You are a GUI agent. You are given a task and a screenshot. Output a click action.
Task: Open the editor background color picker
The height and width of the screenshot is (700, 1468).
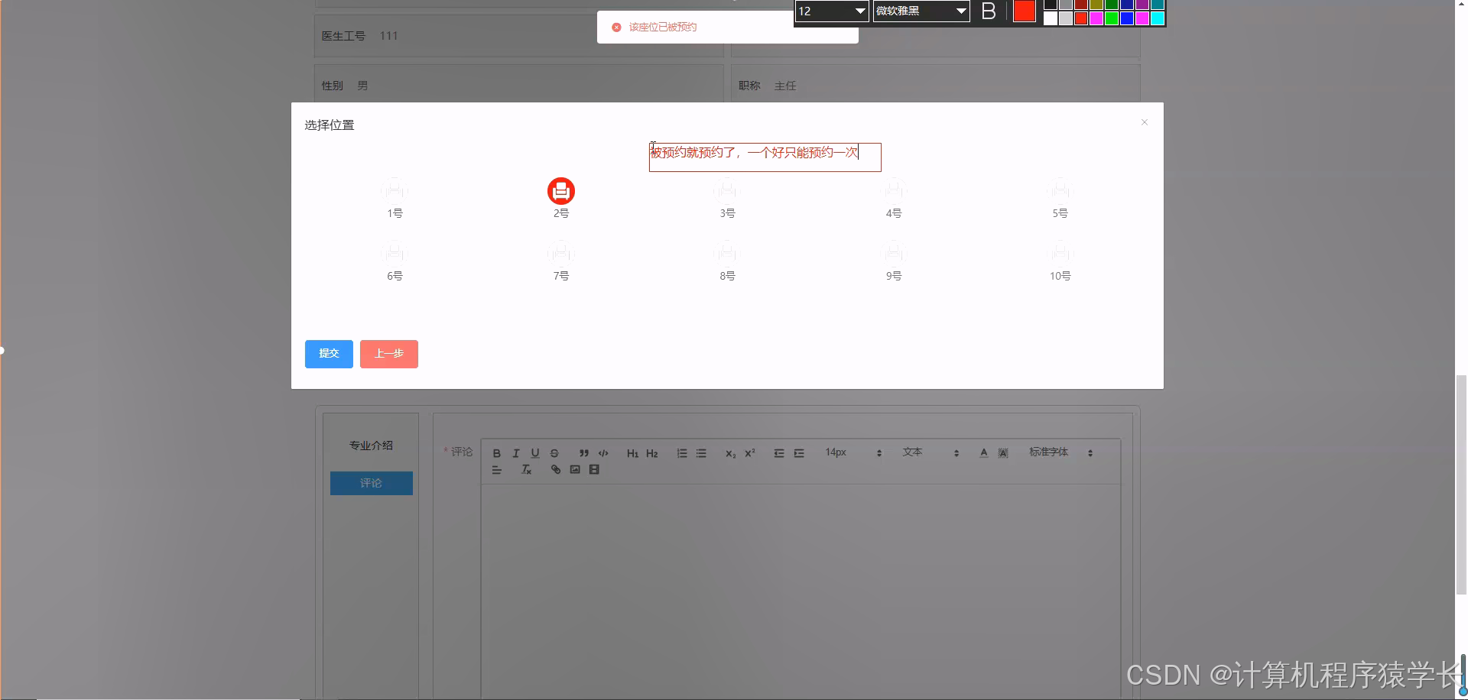coord(1003,453)
